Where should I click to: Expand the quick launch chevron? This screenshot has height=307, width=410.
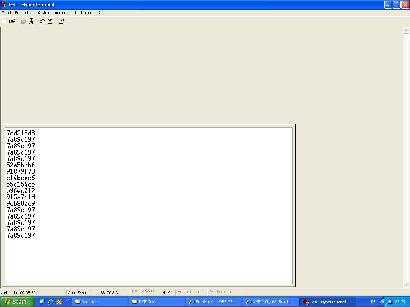click(x=68, y=300)
